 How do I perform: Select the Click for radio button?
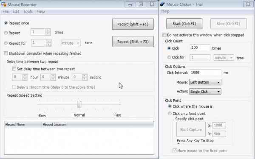169,57
